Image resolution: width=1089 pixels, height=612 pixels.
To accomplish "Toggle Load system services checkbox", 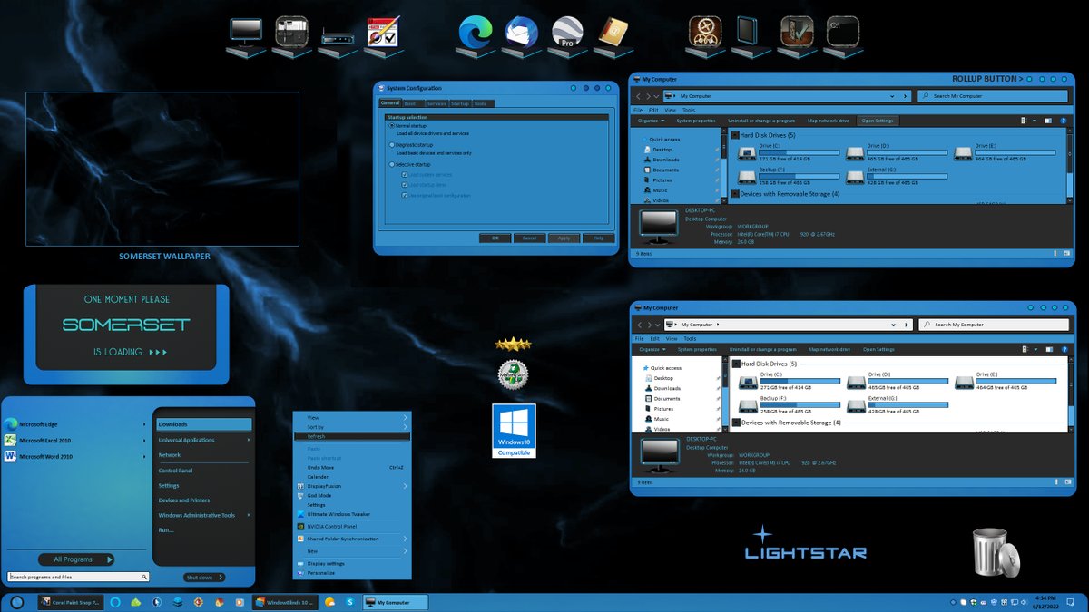I will (405, 174).
